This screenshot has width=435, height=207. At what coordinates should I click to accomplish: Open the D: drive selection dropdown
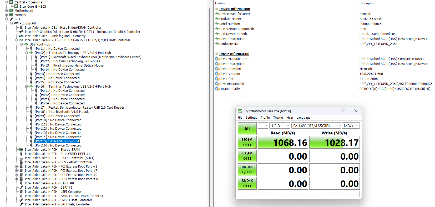click(x=316, y=126)
